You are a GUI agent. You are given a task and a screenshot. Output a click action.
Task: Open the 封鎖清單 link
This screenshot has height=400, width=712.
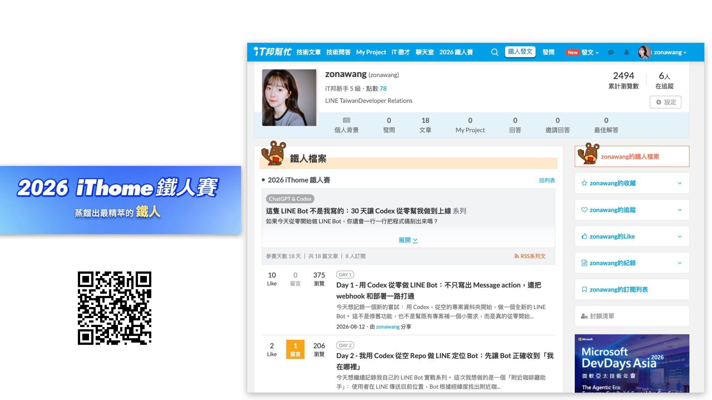[x=602, y=316]
